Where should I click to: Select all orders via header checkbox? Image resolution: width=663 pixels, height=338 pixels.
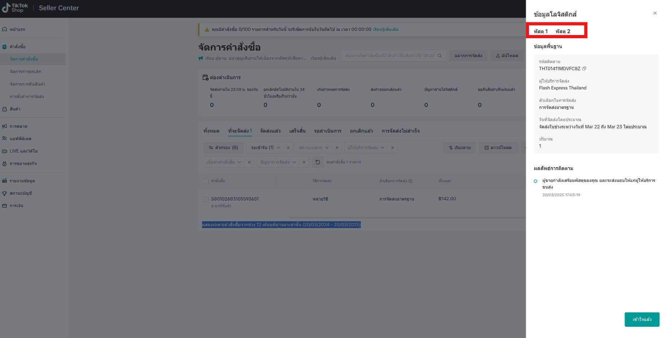[x=206, y=181]
